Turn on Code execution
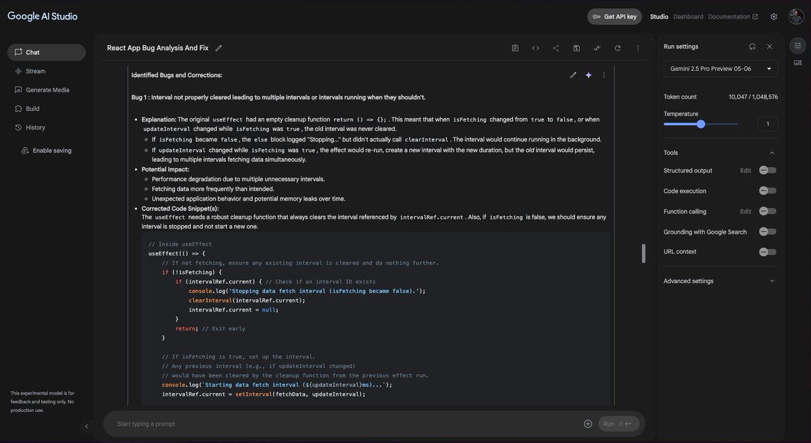This screenshot has width=811, height=443. [767, 190]
